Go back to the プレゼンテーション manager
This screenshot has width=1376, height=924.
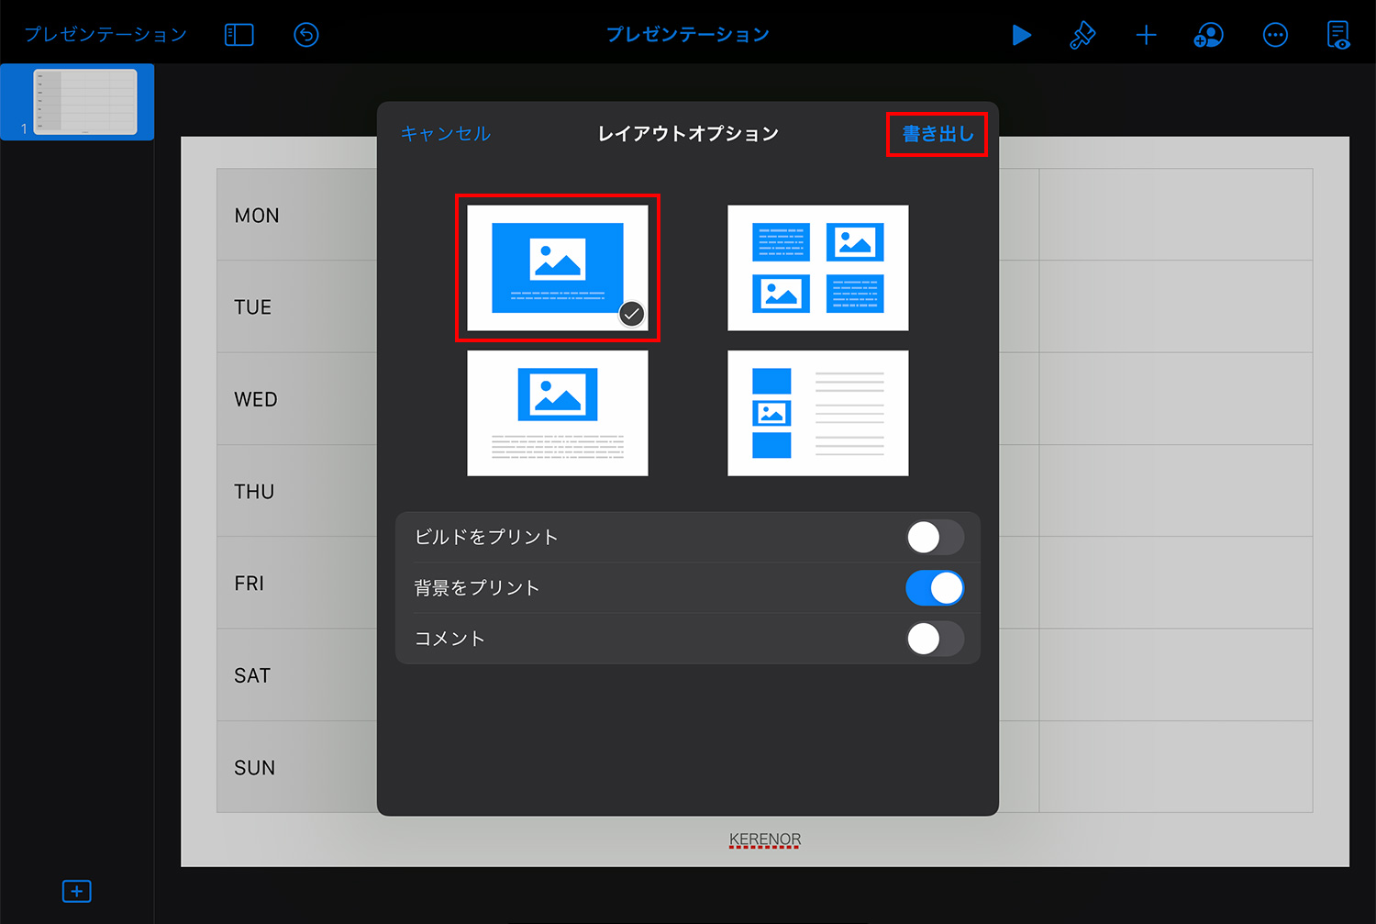pyautogui.click(x=105, y=35)
